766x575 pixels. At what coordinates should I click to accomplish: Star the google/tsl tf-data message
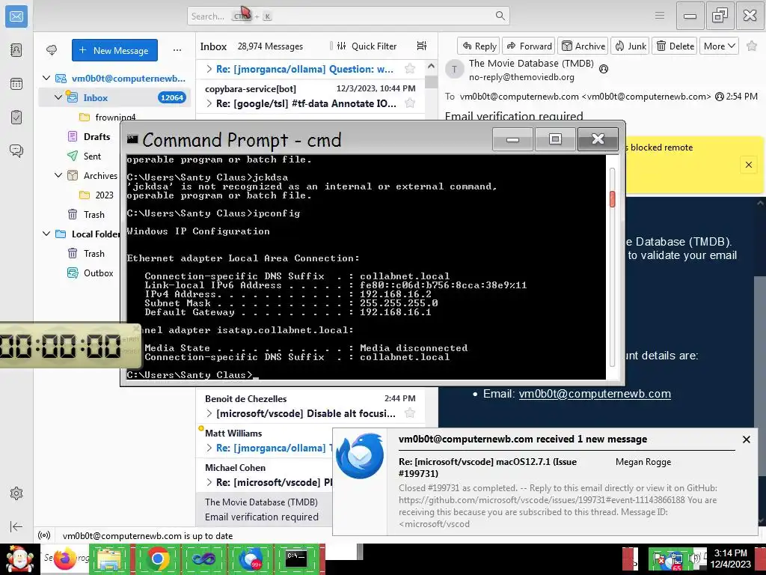pos(410,103)
